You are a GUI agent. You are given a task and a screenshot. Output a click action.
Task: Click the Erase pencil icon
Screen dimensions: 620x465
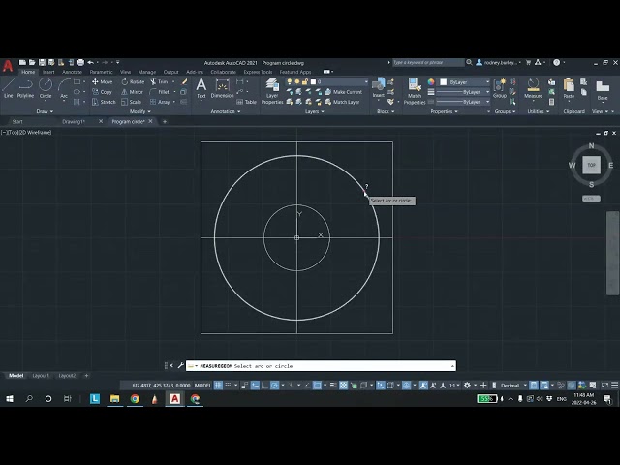click(x=184, y=81)
